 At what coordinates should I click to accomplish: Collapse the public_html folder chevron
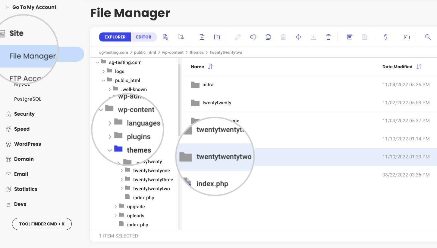[x=103, y=81]
